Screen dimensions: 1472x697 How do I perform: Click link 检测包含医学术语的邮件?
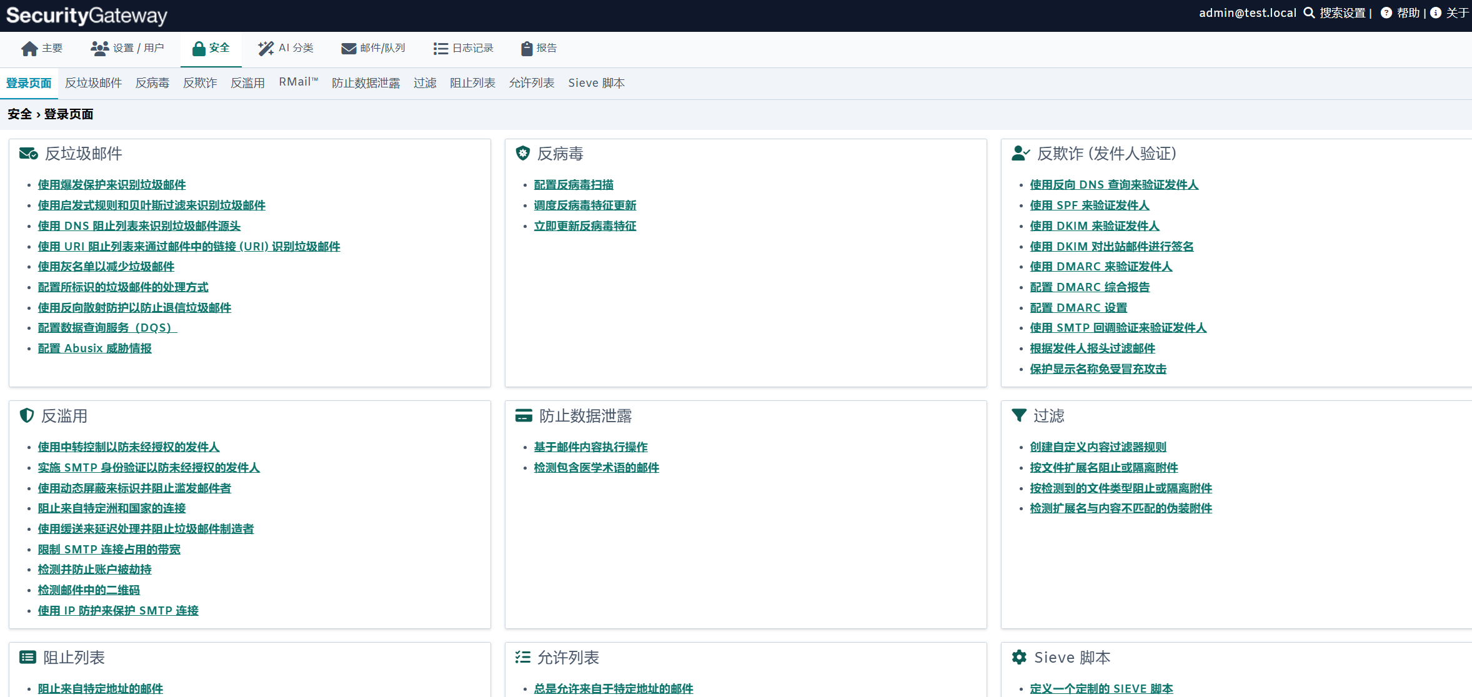pos(597,468)
